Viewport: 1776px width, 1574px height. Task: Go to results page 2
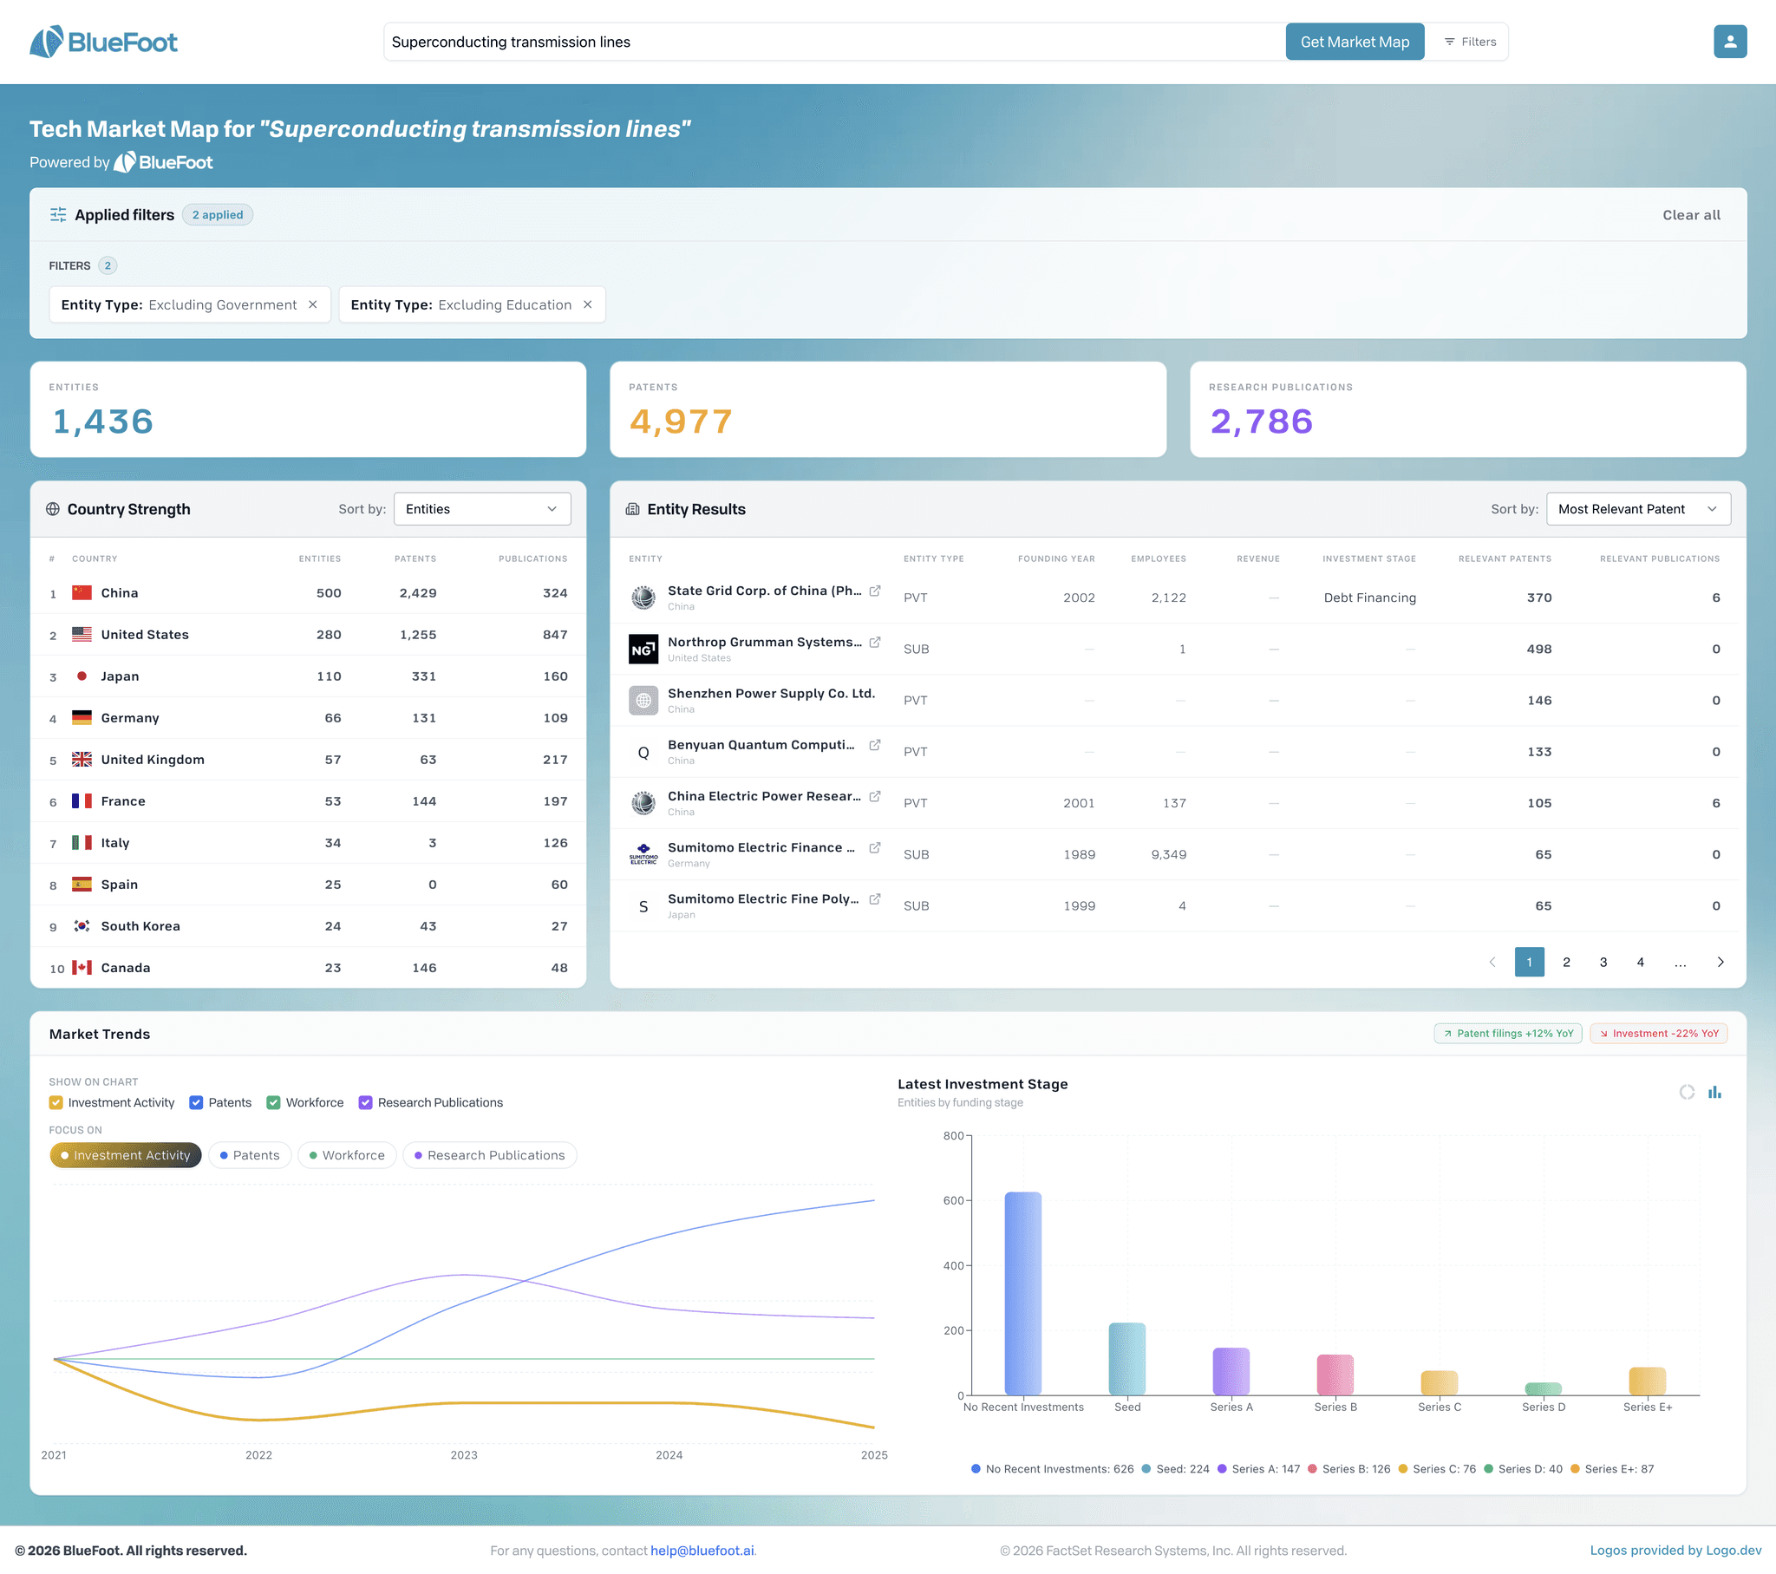(1566, 962)
